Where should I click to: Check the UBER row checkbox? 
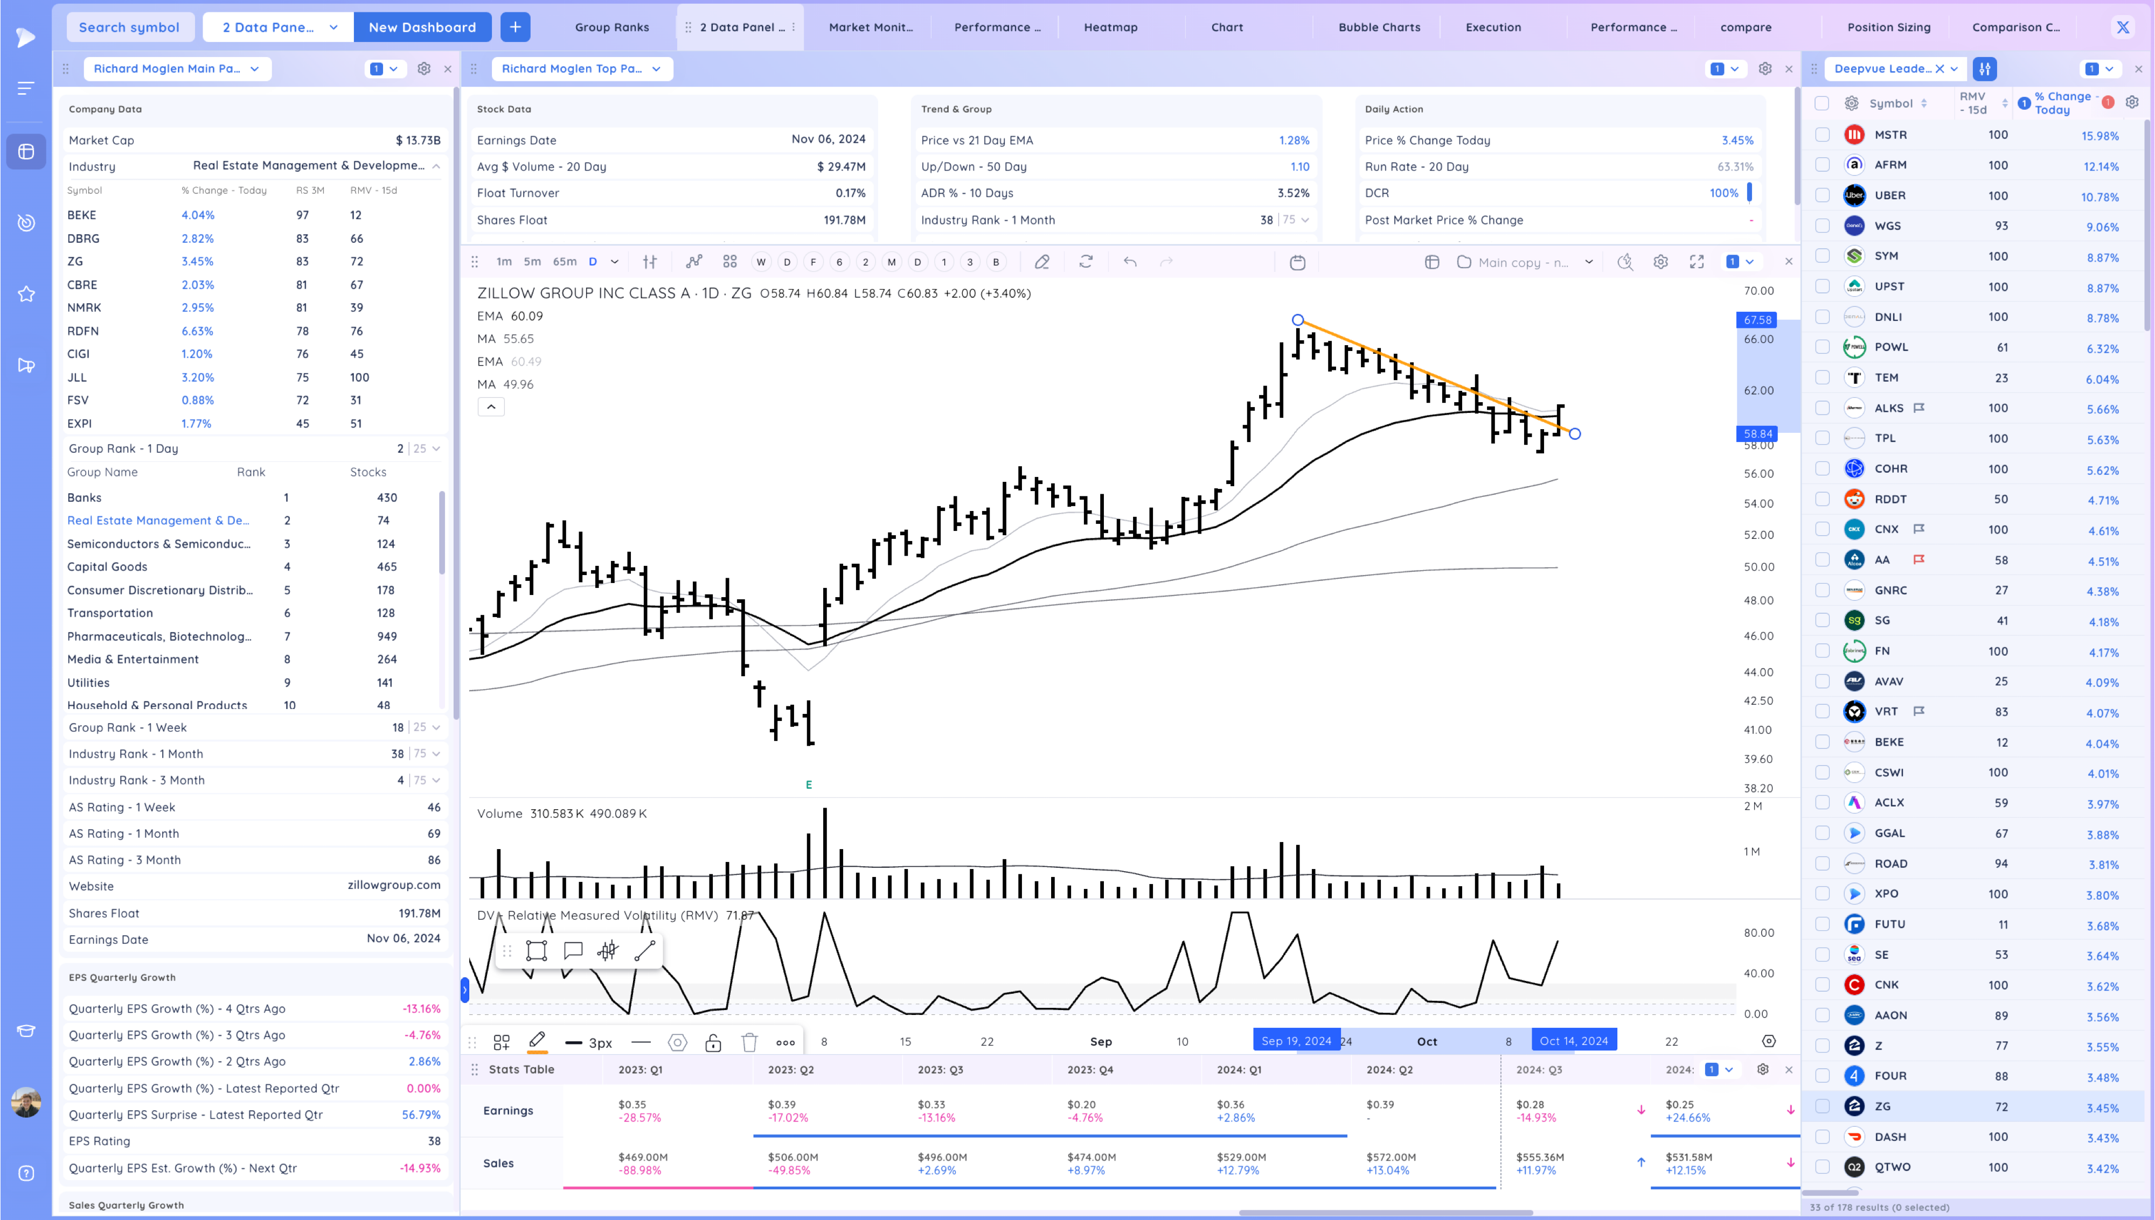(1822, 195)
